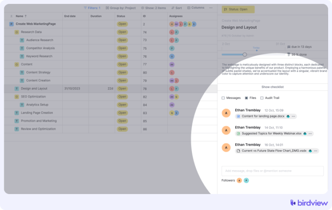Enable the Messages checkbox

tap(223, 98)
